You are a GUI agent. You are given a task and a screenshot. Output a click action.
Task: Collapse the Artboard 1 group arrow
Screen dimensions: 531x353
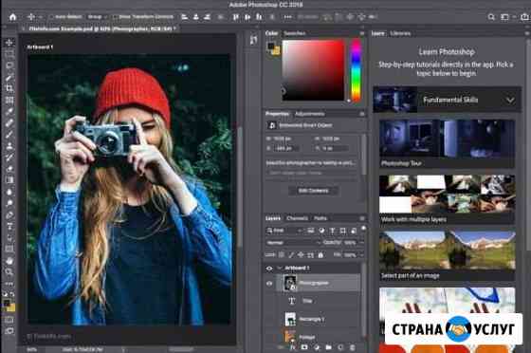[280, 269]
